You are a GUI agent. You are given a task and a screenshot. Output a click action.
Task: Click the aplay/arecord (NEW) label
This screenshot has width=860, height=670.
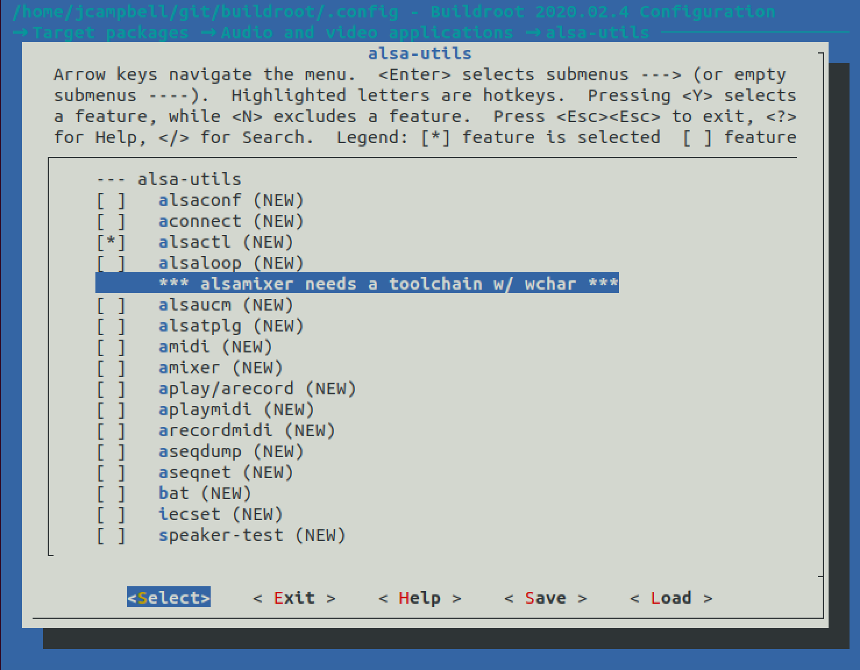point(257,389)
